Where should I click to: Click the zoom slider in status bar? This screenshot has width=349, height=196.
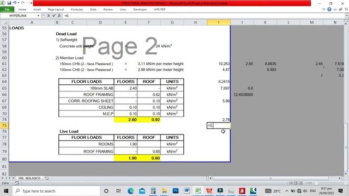click(x=330, y=183)
